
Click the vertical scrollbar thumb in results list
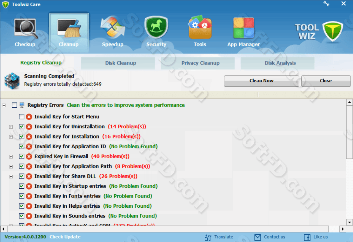[x=350, y=132]
